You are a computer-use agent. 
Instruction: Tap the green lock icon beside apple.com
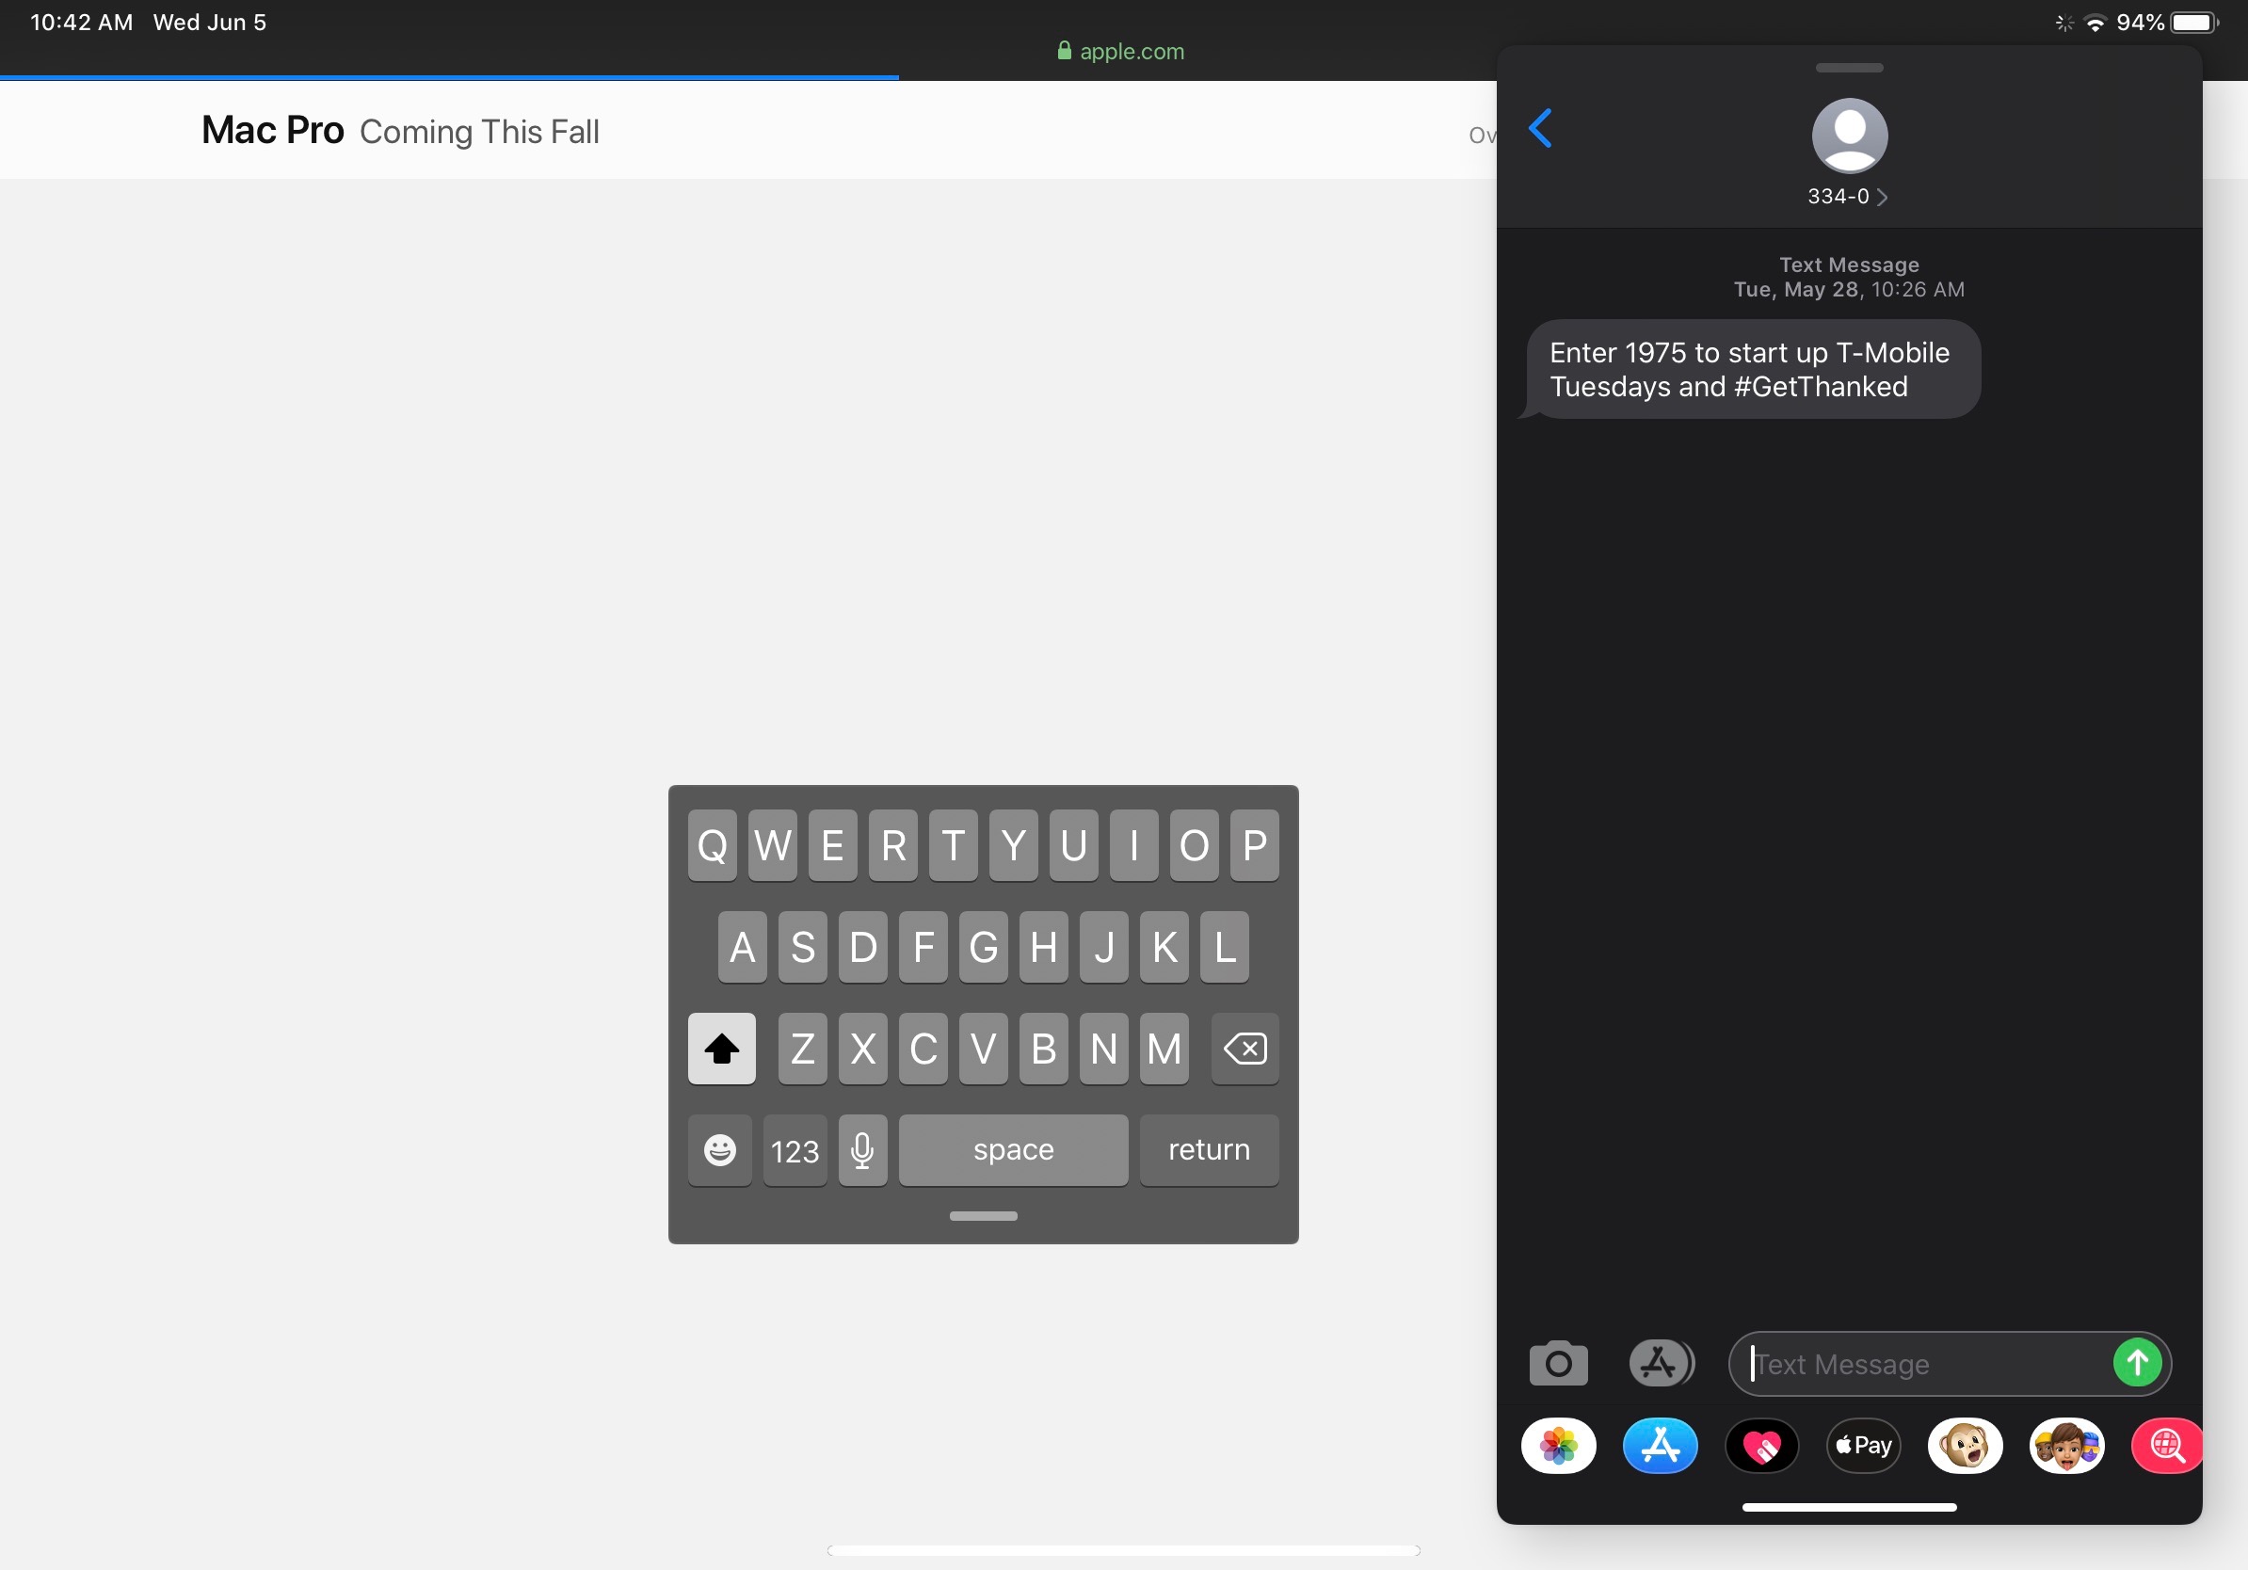[x=1065, y=51]
